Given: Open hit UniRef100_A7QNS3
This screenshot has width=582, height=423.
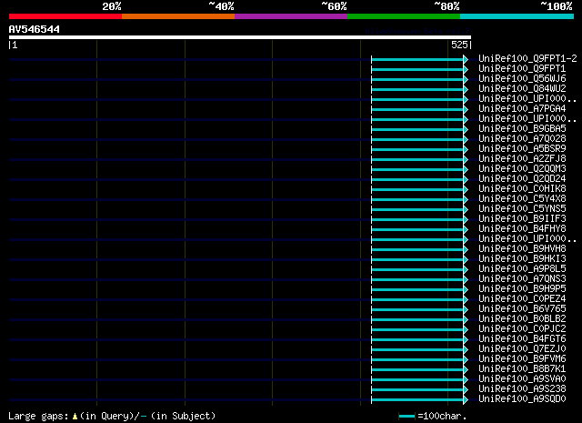Looking at the screenshot, I should point(522,279).
